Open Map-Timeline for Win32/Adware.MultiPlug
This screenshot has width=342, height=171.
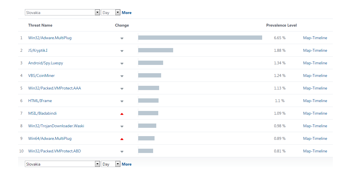tap(315, 38)
